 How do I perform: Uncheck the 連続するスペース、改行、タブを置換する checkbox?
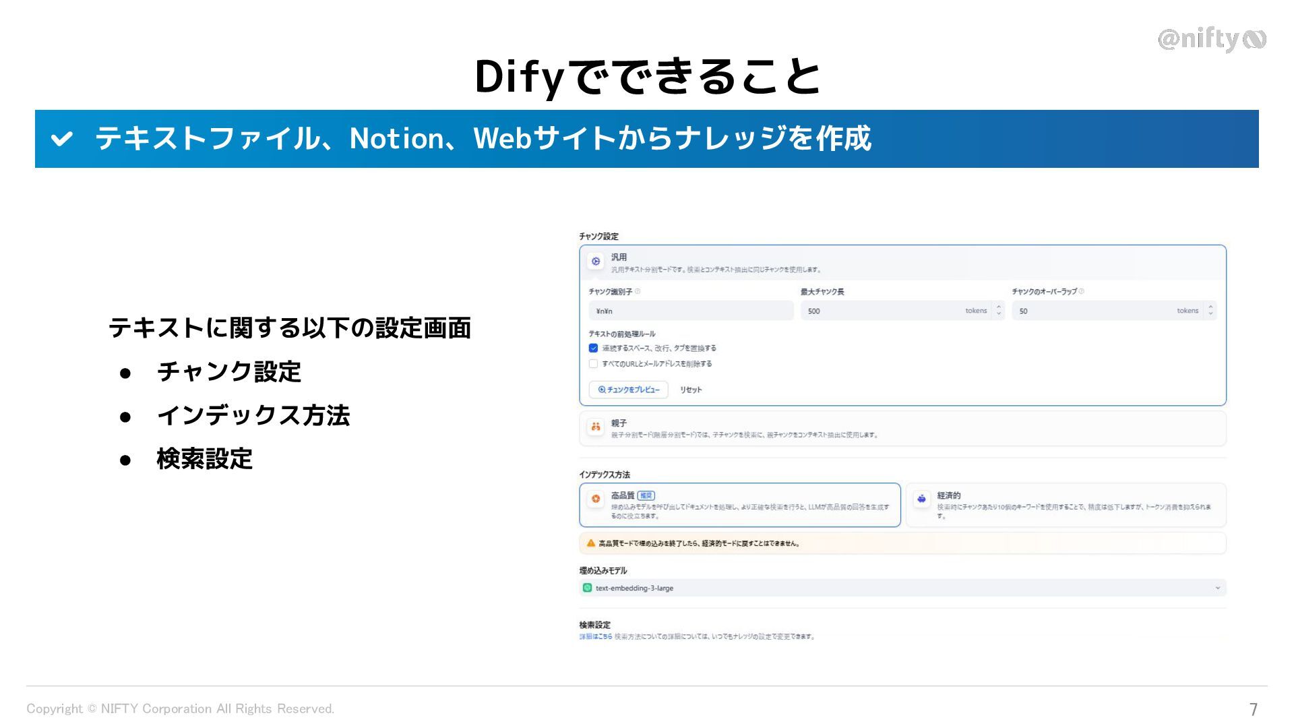(x=593, y=348)
